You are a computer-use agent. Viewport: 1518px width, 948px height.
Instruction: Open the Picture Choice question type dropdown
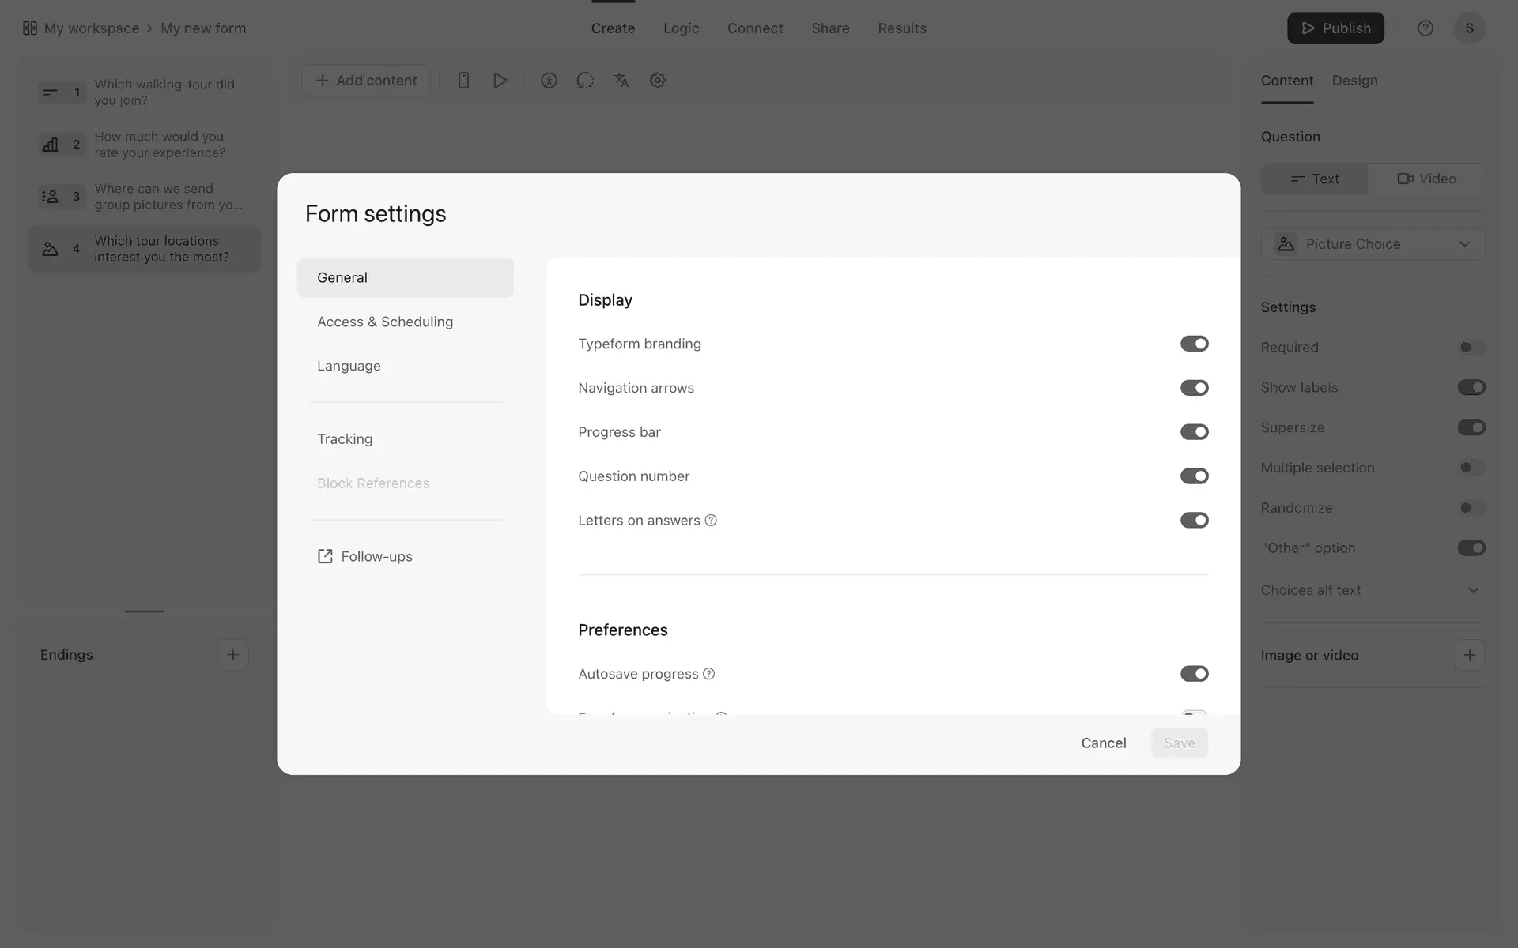(1373, 244)
